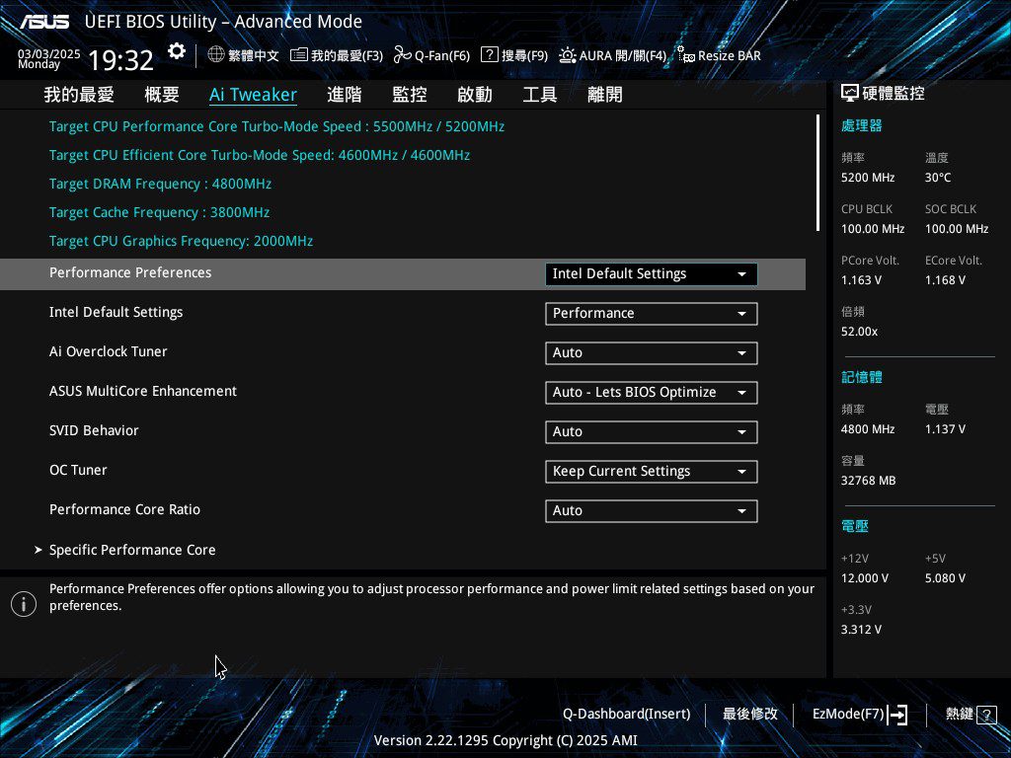The height and width of the screenshot is (758, 1011).
Task: Click Version 2.22.1295 copyright text
Action: point(505,740)
